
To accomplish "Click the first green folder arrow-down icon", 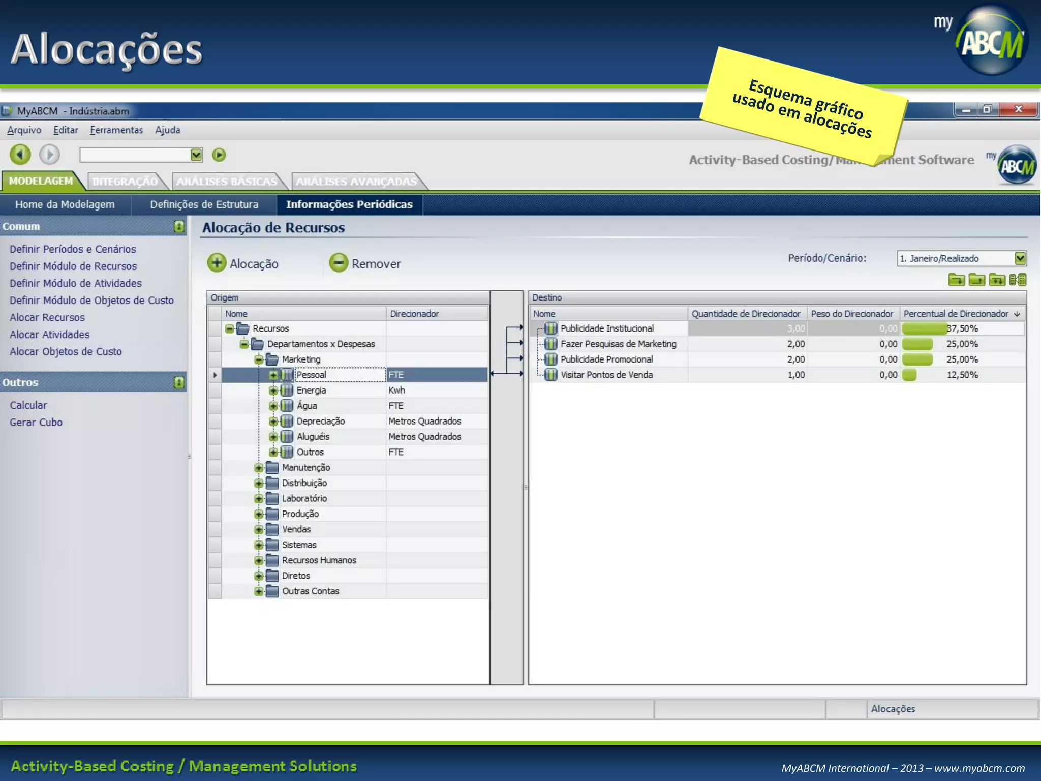I will point(956,280).
